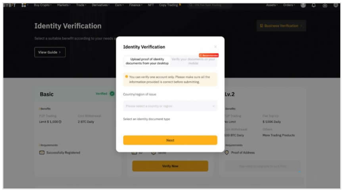Viewport: 344px width, 191px height.
Task: Close the Identity Verification dialog
Action: click(215, 47)
